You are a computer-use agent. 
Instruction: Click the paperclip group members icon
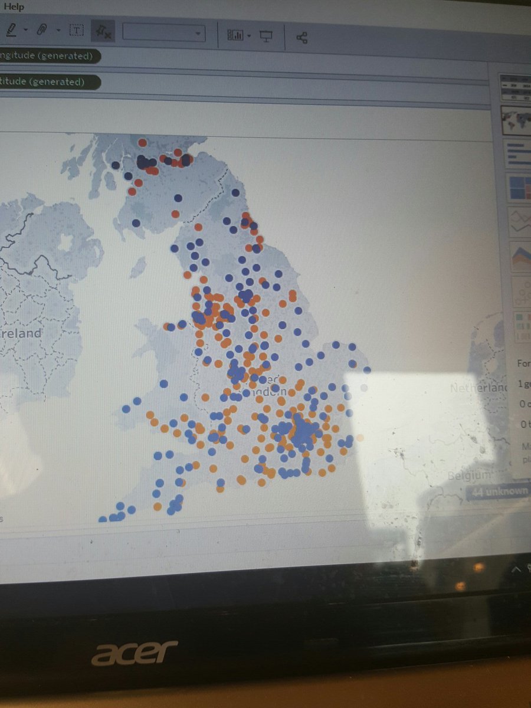click(41, 30)
